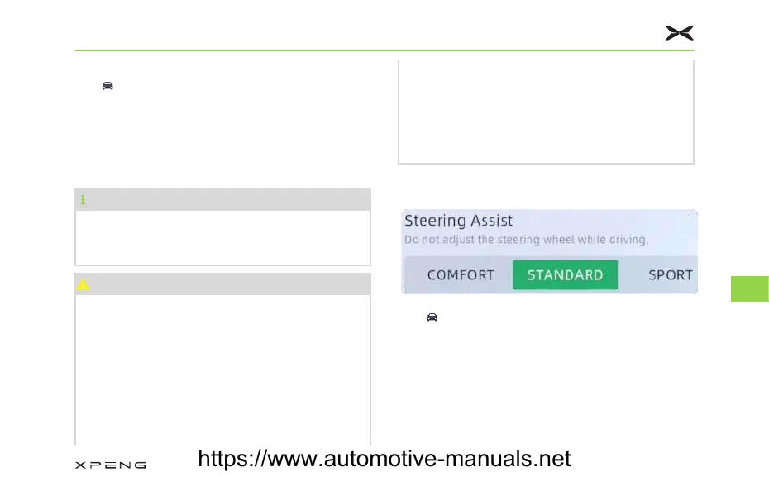The width and height of the screenshot is (769, 496).
Task: Click the green info note icon
Action: (x=83, y=199)
